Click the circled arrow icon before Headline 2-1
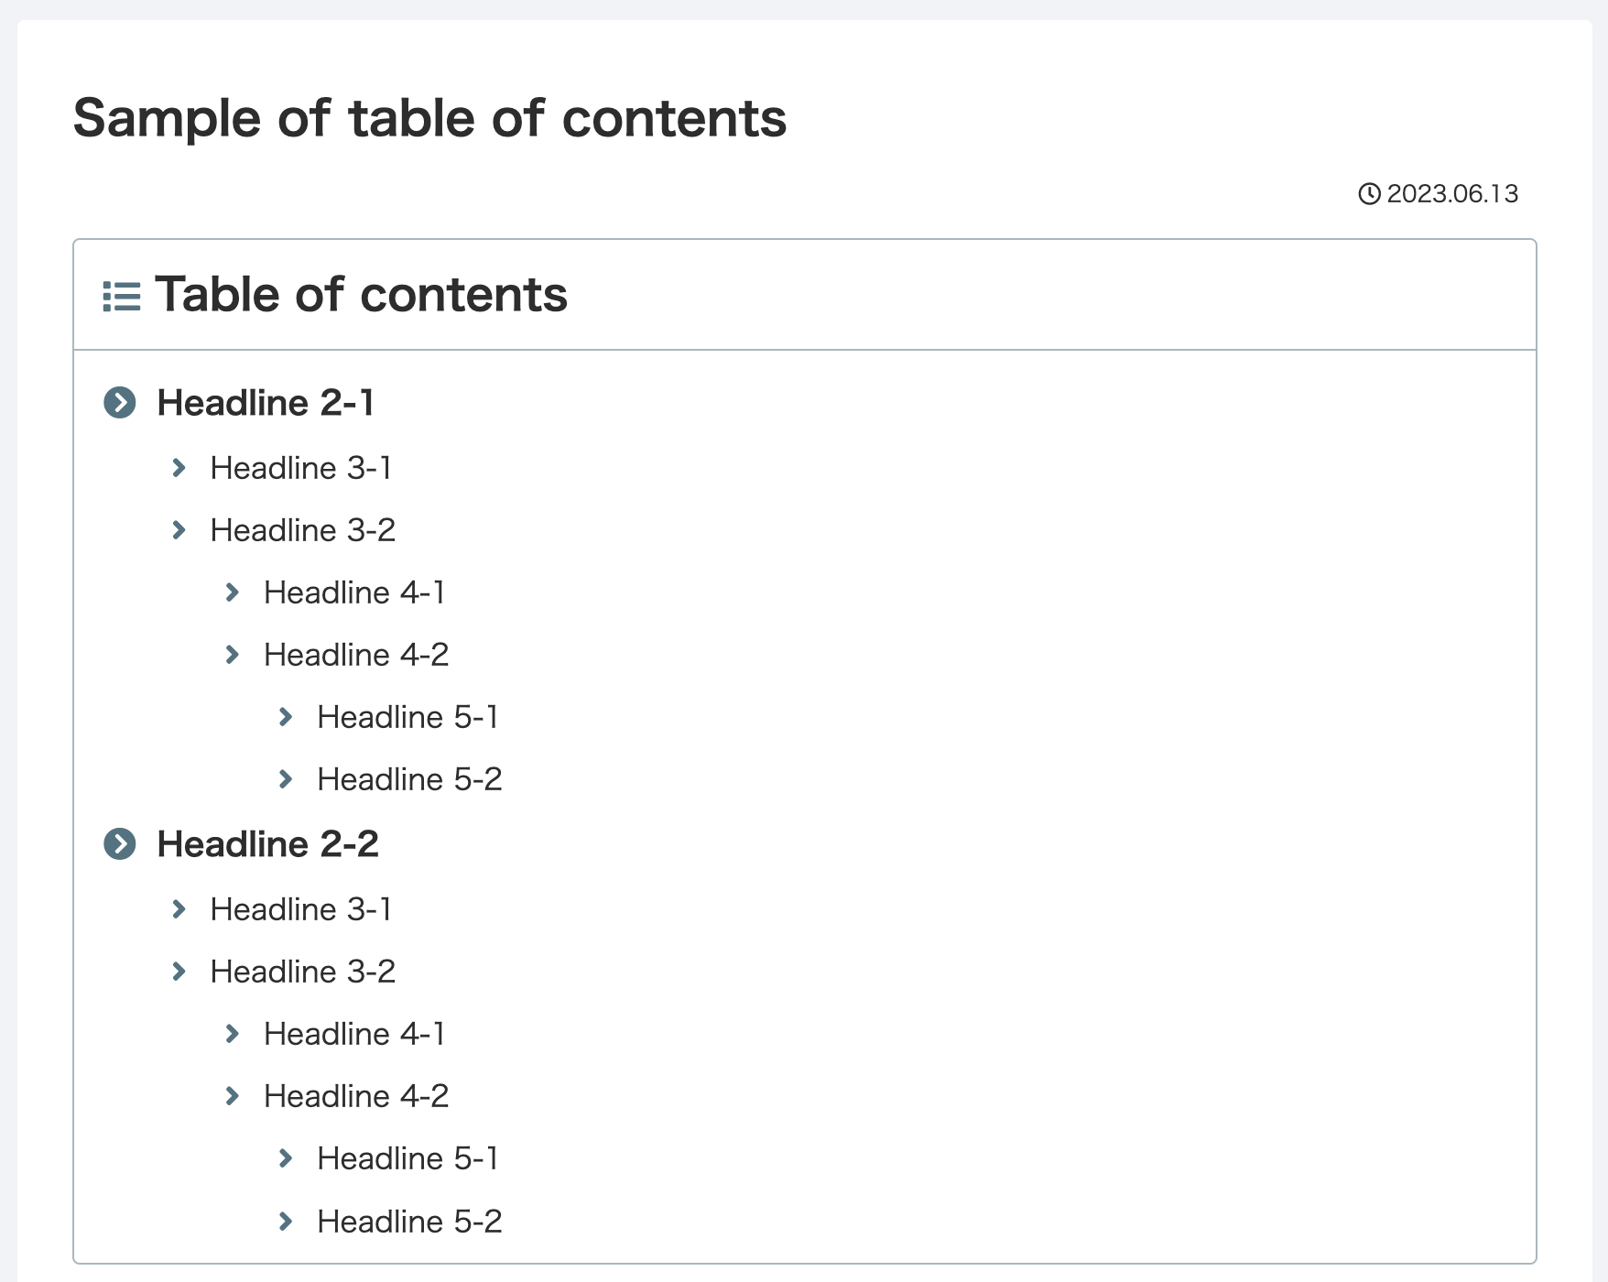Viewport: 1608px width, 1282px height. coord(120,402)
